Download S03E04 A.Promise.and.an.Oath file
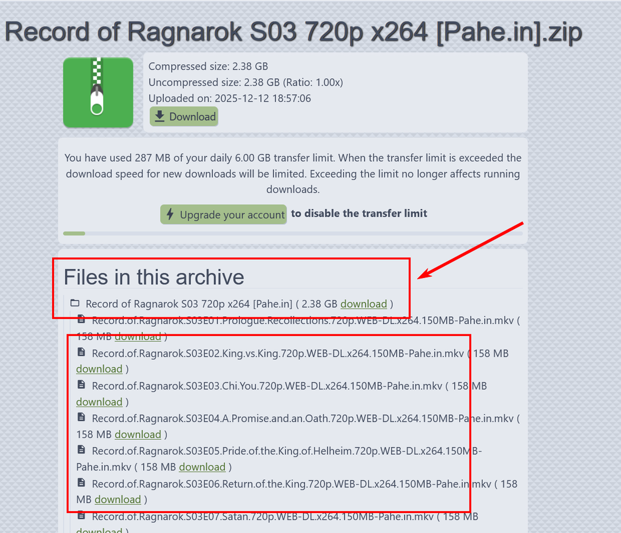 coord(138,434)
